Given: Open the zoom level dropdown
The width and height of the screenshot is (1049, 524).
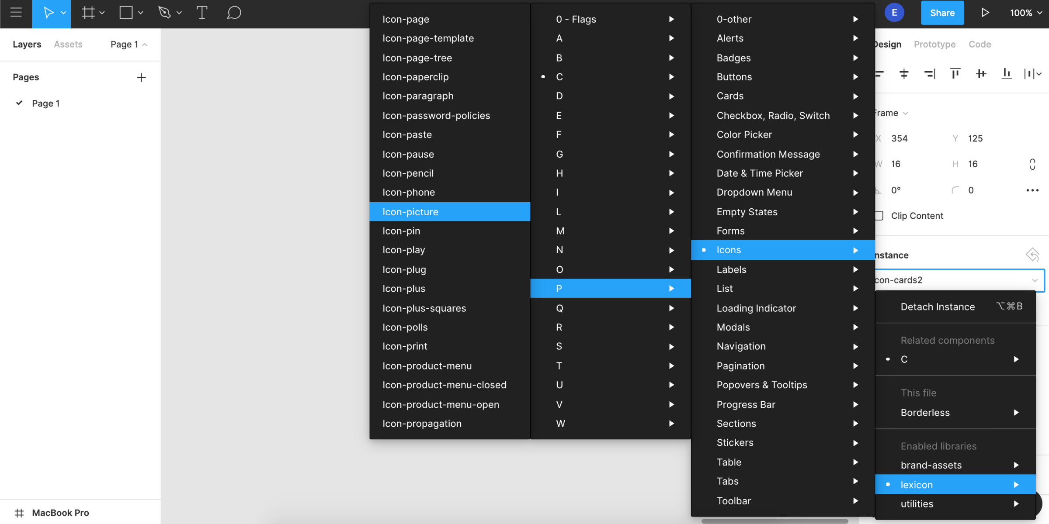Looking at the screenshot, I should [x=1025, y=13].
